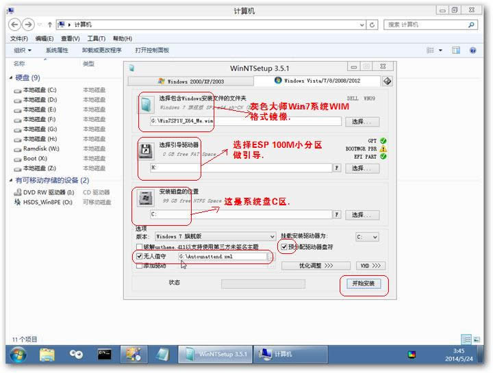Open the Start button on taskbar
Screen dimensions: 493x373
point(18,355)
